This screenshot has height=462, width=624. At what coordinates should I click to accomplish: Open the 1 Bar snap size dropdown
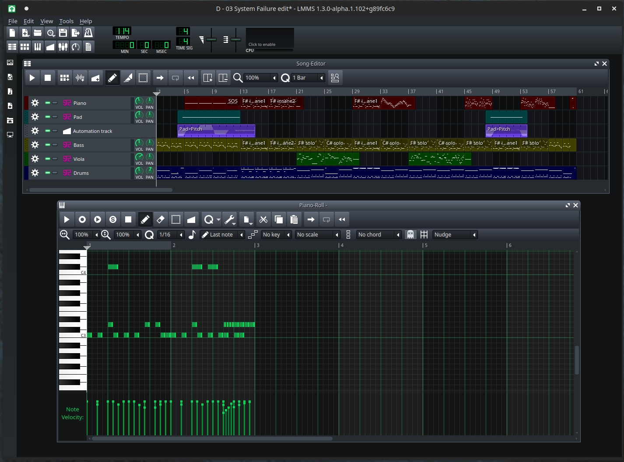[308, 78]
